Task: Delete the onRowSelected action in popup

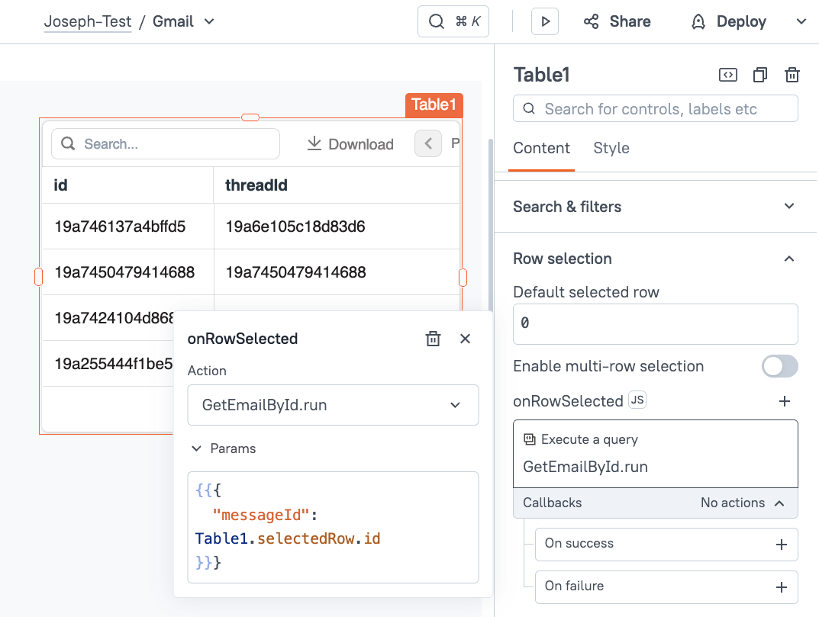Action: 433,339
